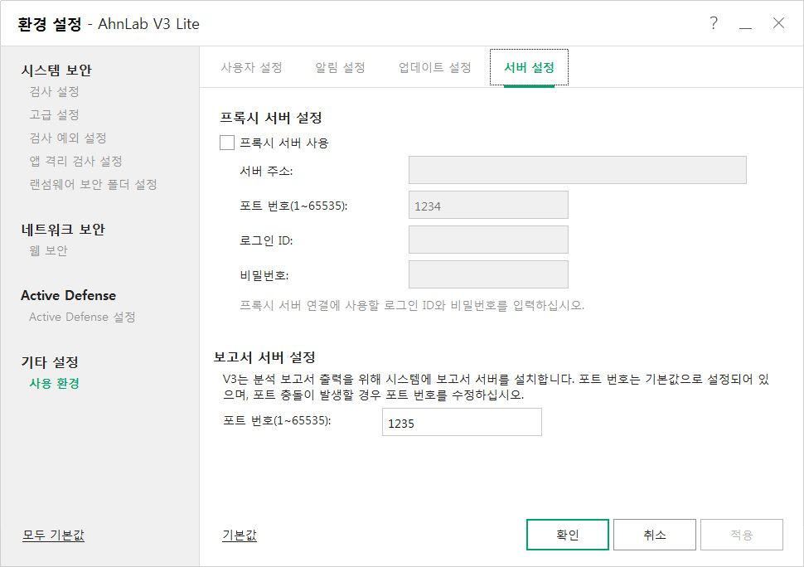This screenshot has width=804, height=567.
Task: Open 앱 격리 검사 설정
Action: click(76, 161)
